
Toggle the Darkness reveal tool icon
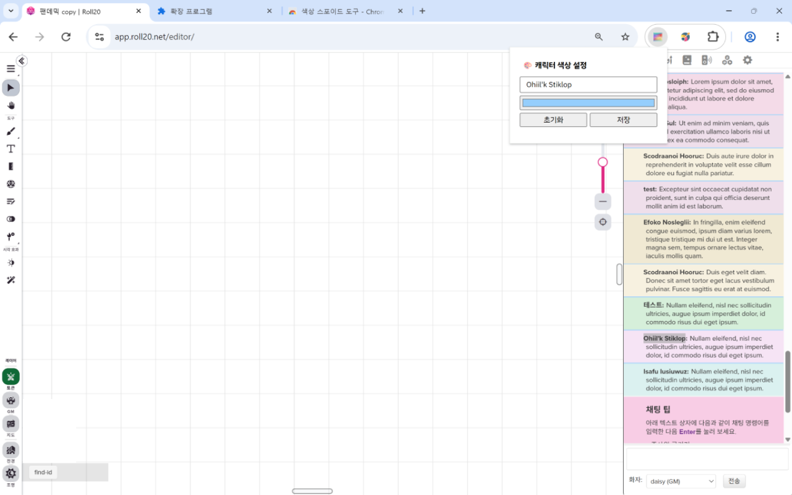(x=11, y=219)
